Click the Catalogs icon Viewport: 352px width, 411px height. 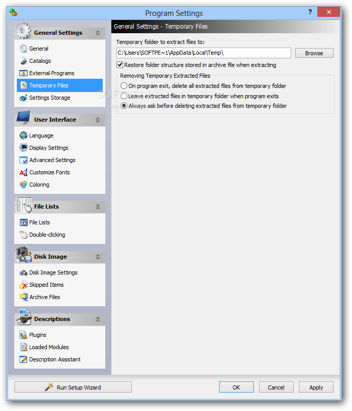24,61
